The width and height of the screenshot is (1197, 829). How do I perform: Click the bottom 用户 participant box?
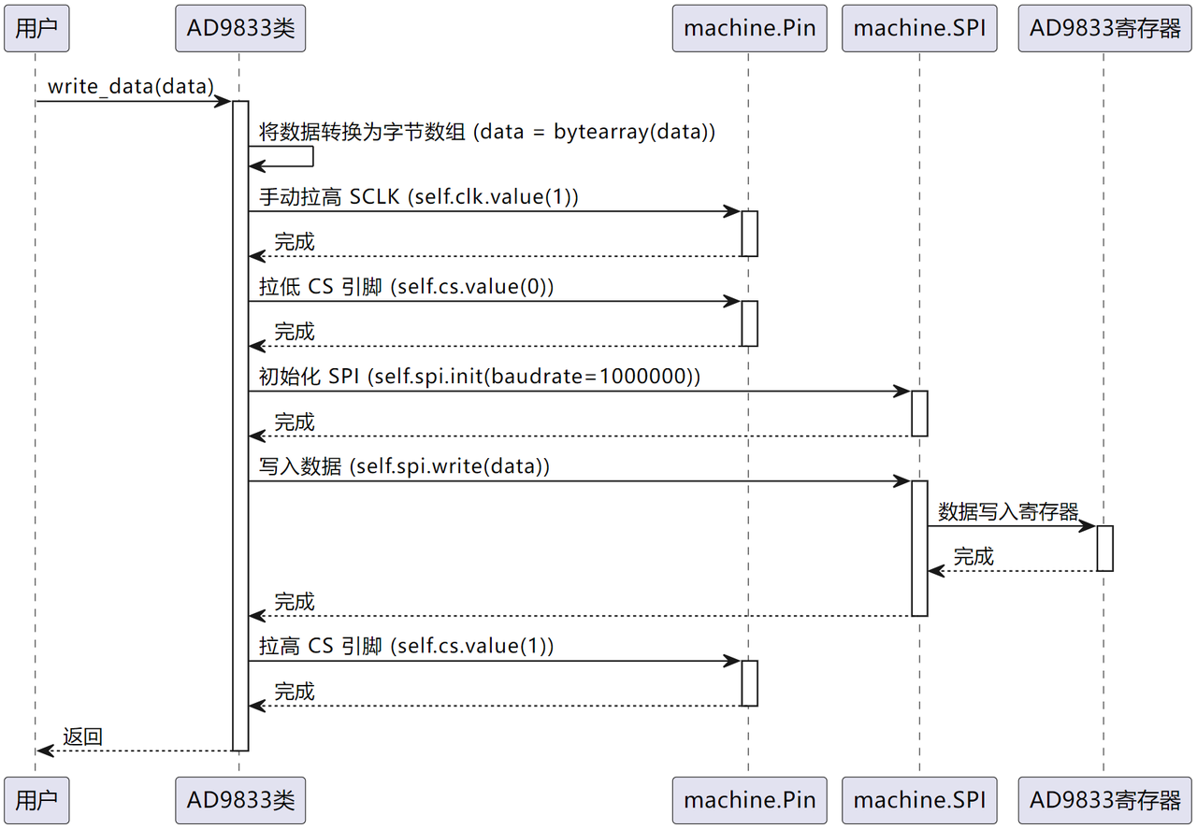tap(36, 800)
